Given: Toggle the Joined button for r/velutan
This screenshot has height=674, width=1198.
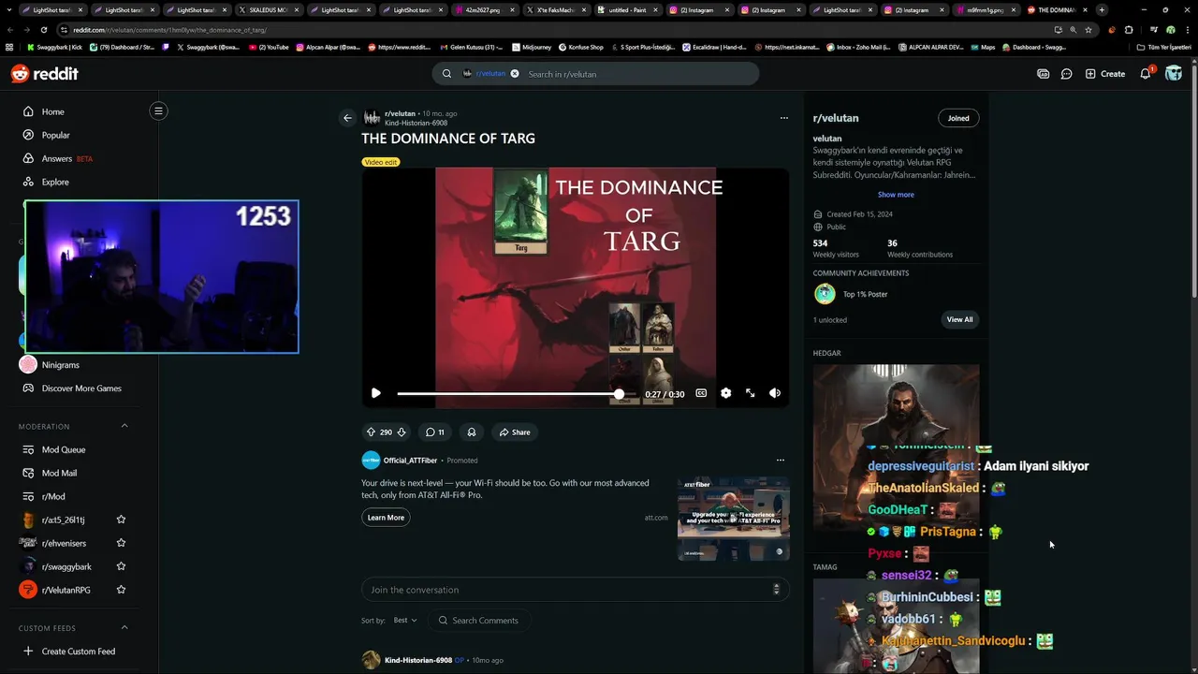Looking at the screenshot, I should coord(958,118).
